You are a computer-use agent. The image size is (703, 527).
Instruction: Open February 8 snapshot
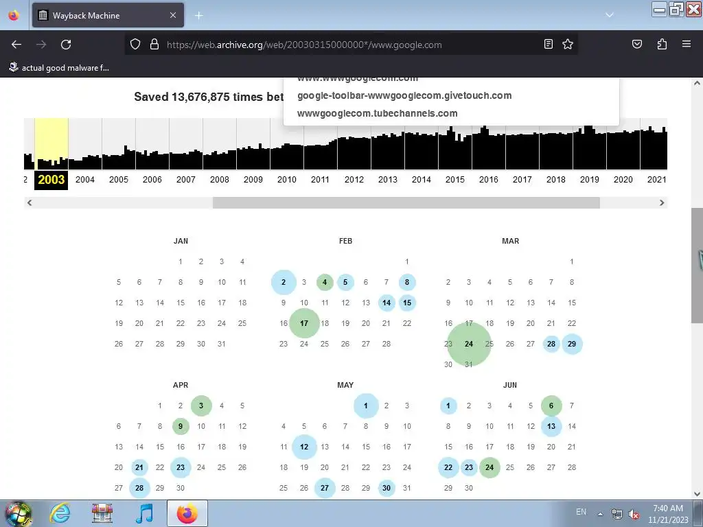407,282
